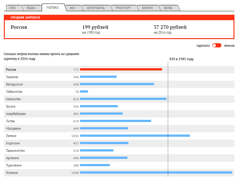Click the Эстония blue bar
Screen dimensions: 237x180
(x=156, y=173)
